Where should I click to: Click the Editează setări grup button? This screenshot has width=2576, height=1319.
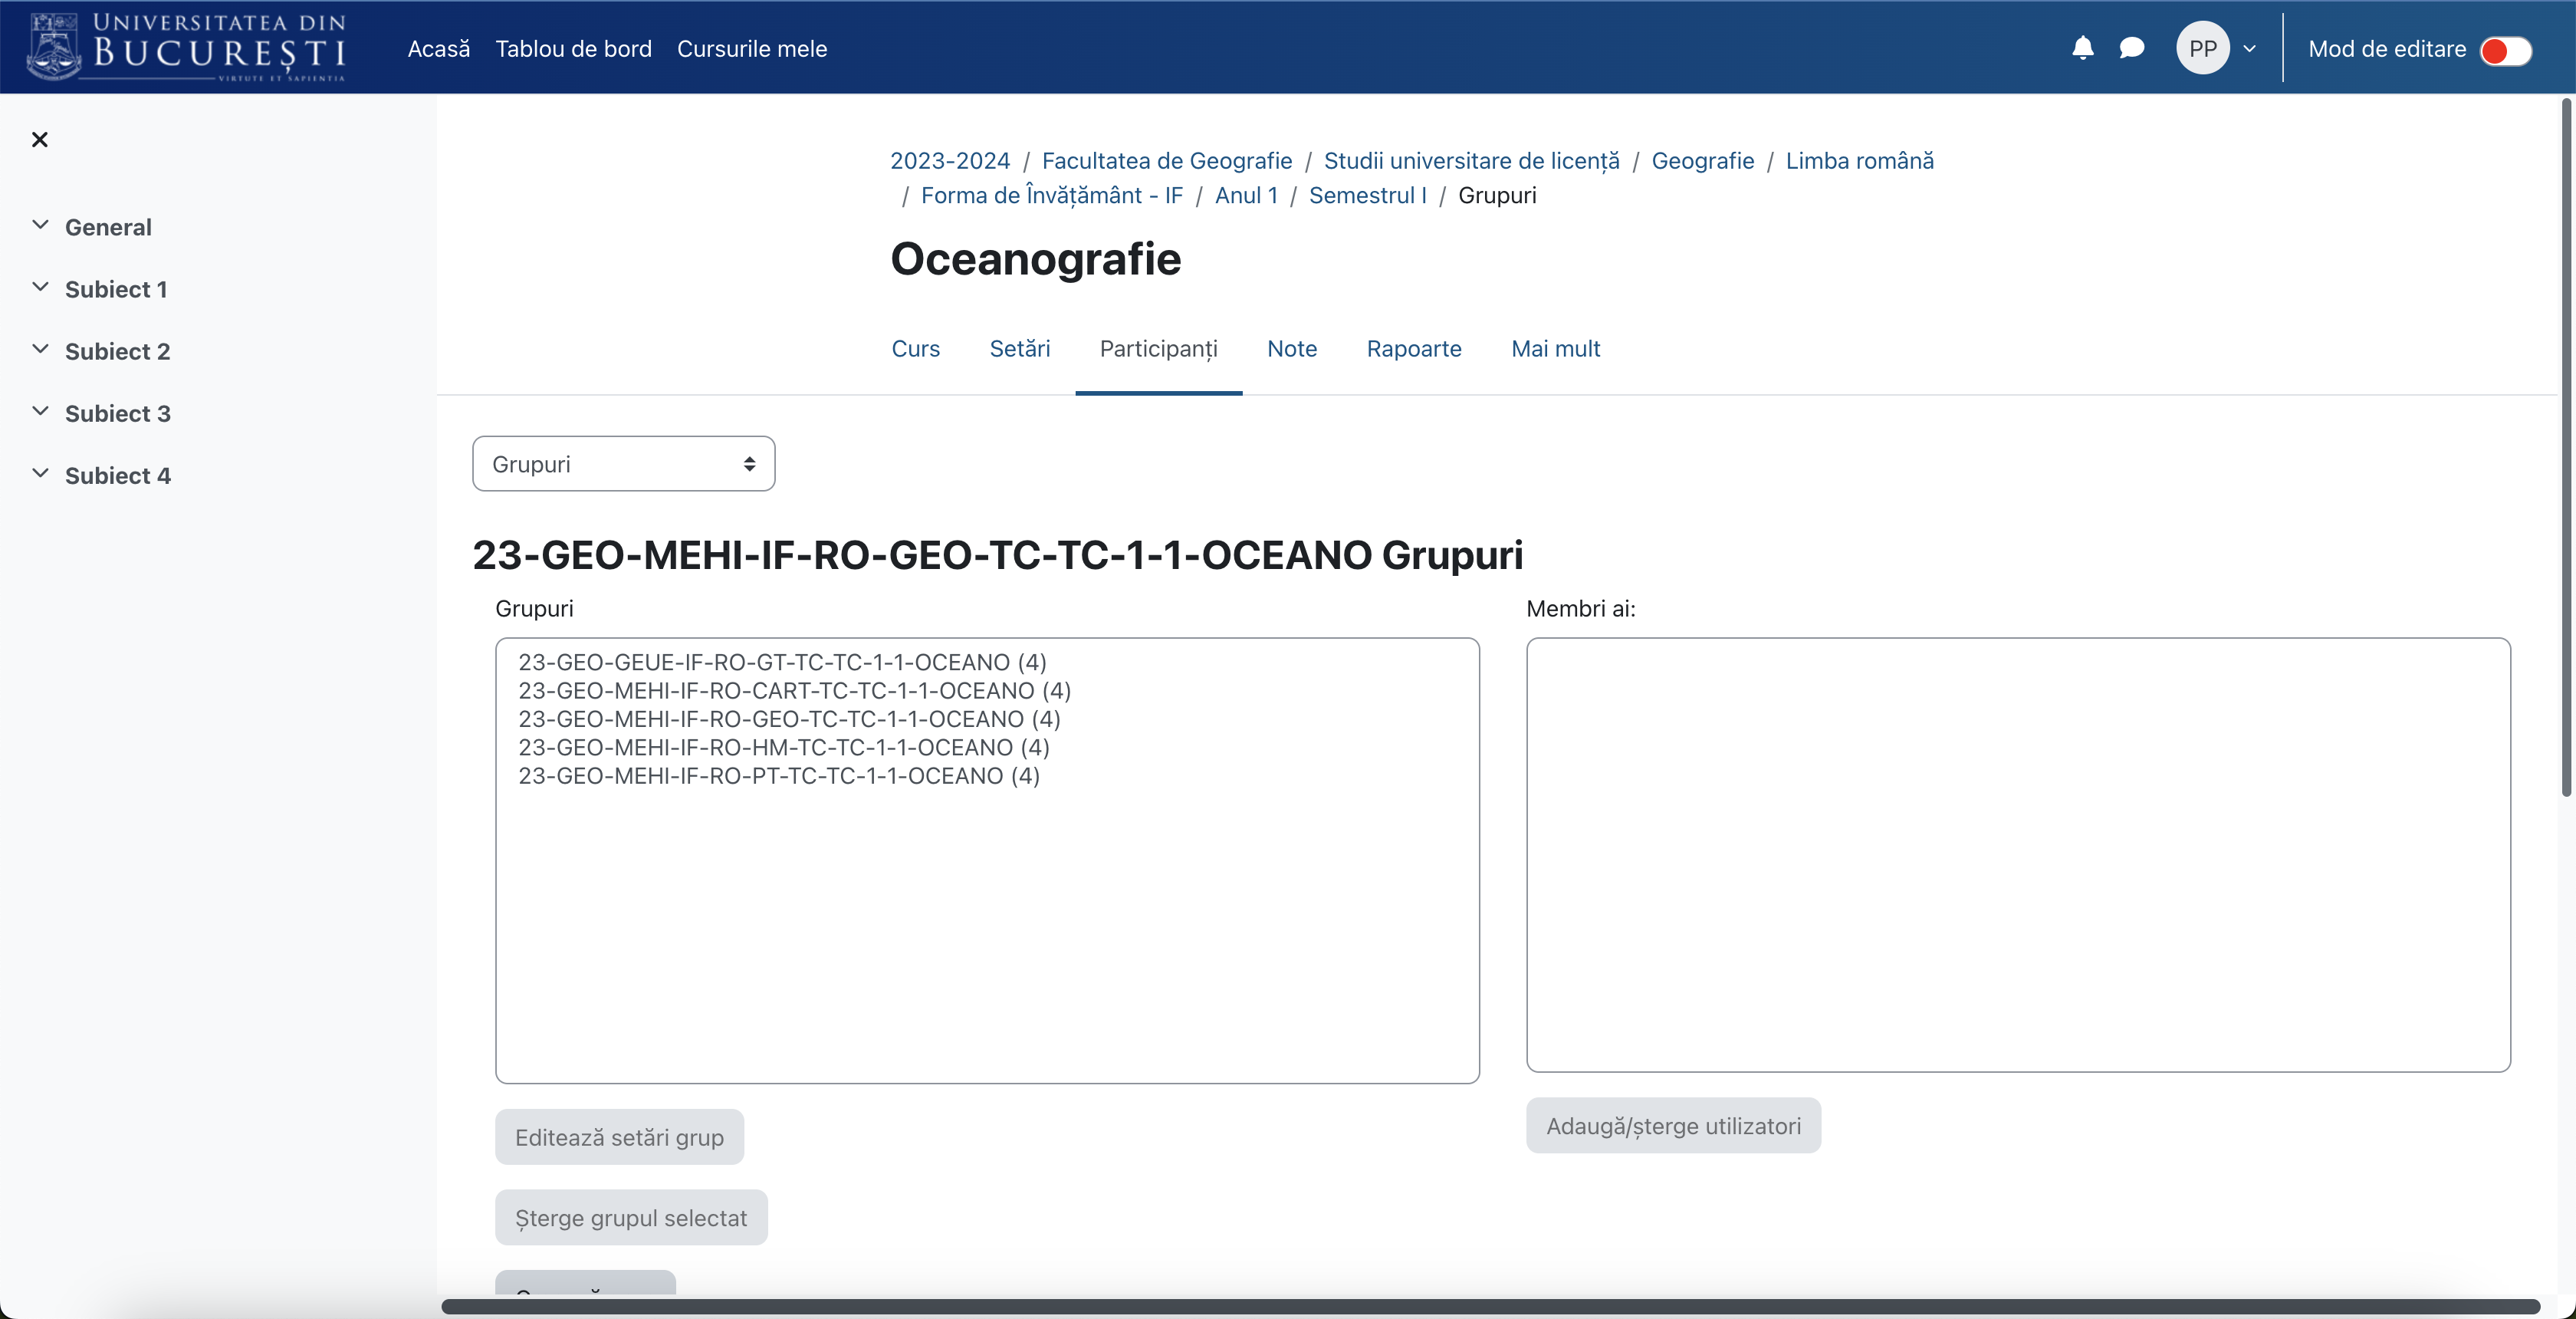click(x=619, y=1136)
